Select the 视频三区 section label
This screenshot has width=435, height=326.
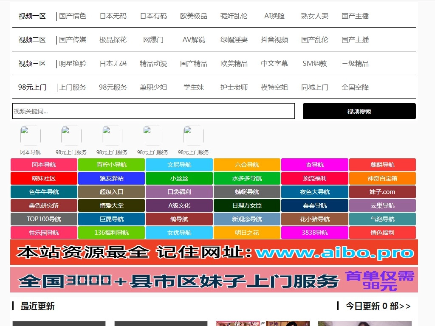(x=32, y=64)
